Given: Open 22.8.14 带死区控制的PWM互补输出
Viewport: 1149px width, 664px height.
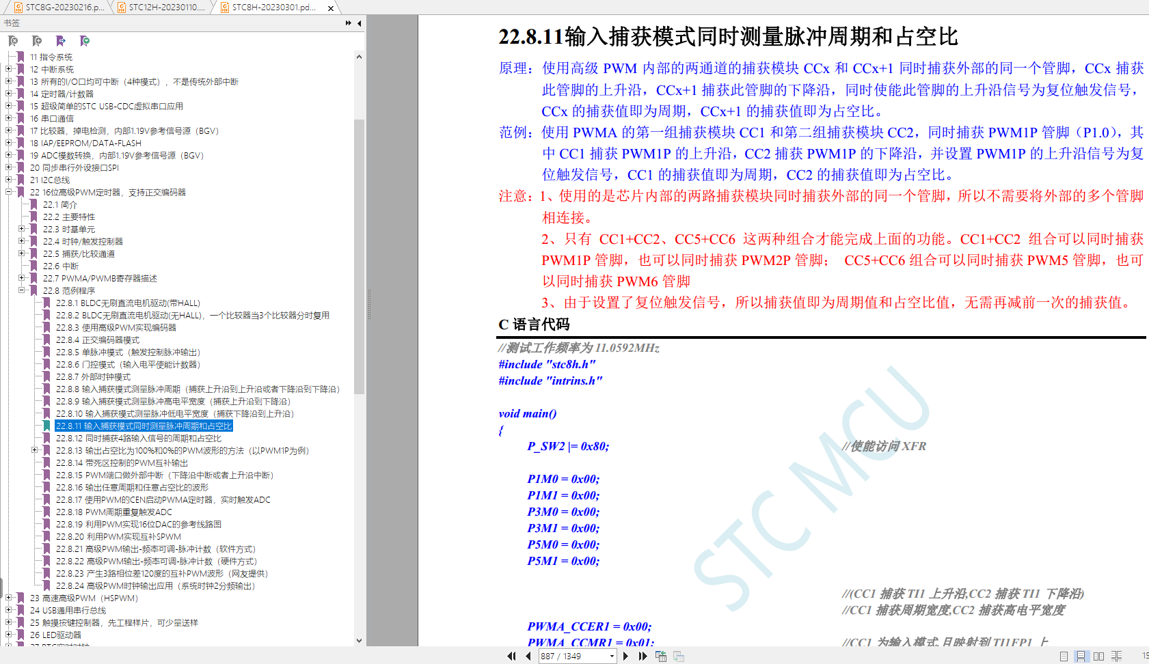Looking at the screenshot, I should [x=122, y=462].
